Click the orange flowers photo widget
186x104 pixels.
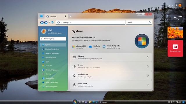[x=175, y=33]
